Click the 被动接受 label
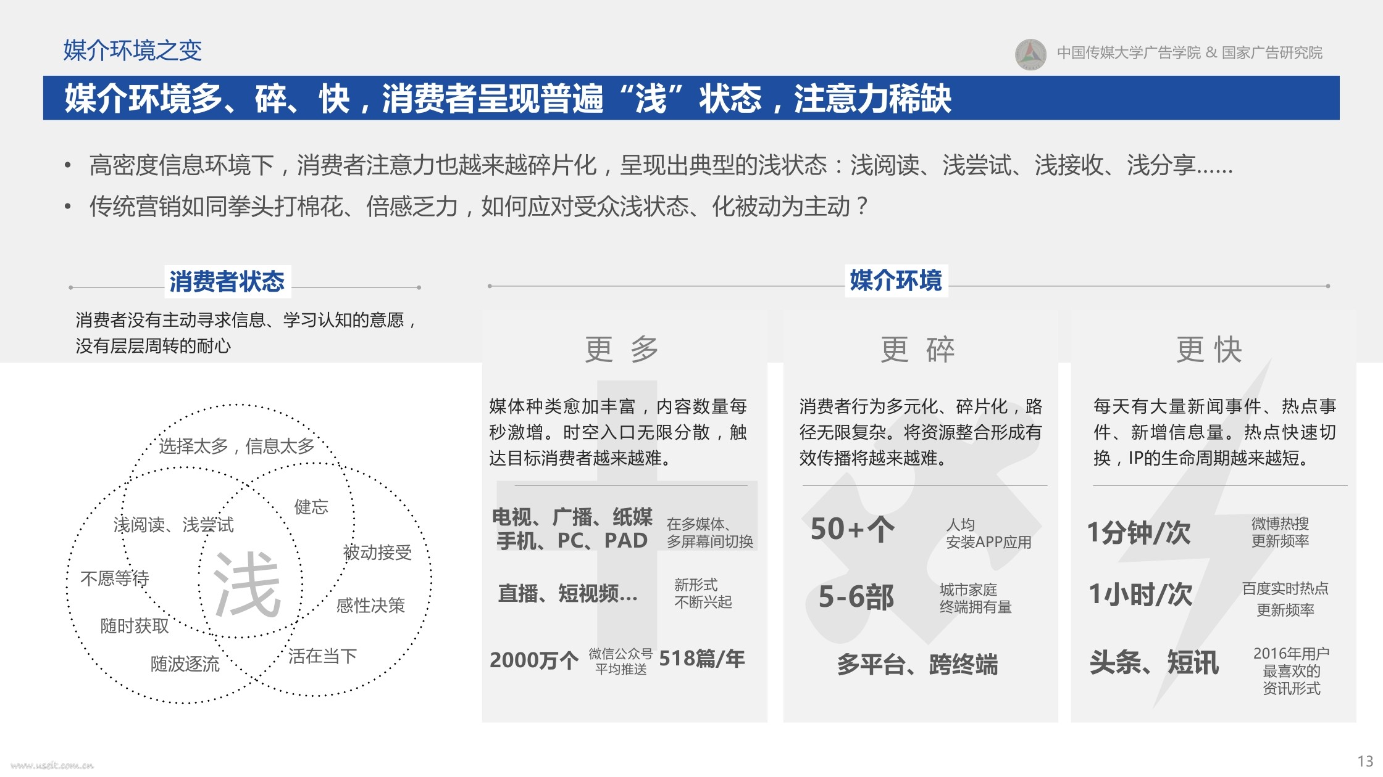This screenshot has height=777, width=1383. coord(377,553)
